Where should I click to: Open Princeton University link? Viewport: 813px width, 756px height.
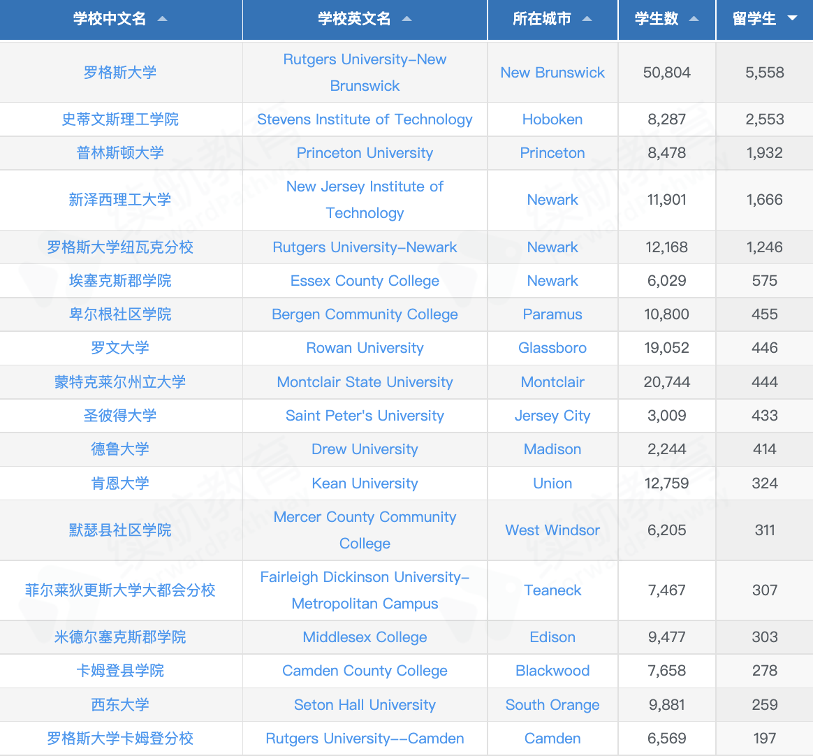tap(365, 153)
